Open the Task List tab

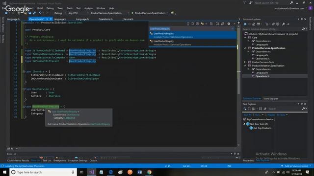pyautogui.click(x=47, y=160)
